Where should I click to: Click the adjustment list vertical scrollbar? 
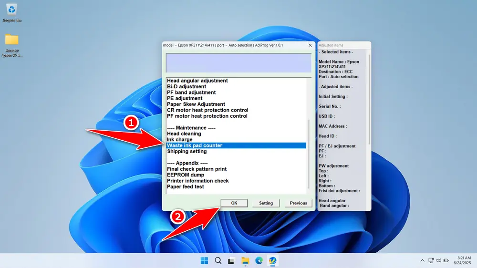click(x=309, y=154)
